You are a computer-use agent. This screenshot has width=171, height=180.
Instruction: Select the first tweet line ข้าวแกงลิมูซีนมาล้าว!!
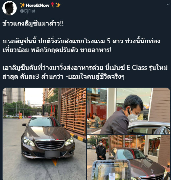(33, 24)
